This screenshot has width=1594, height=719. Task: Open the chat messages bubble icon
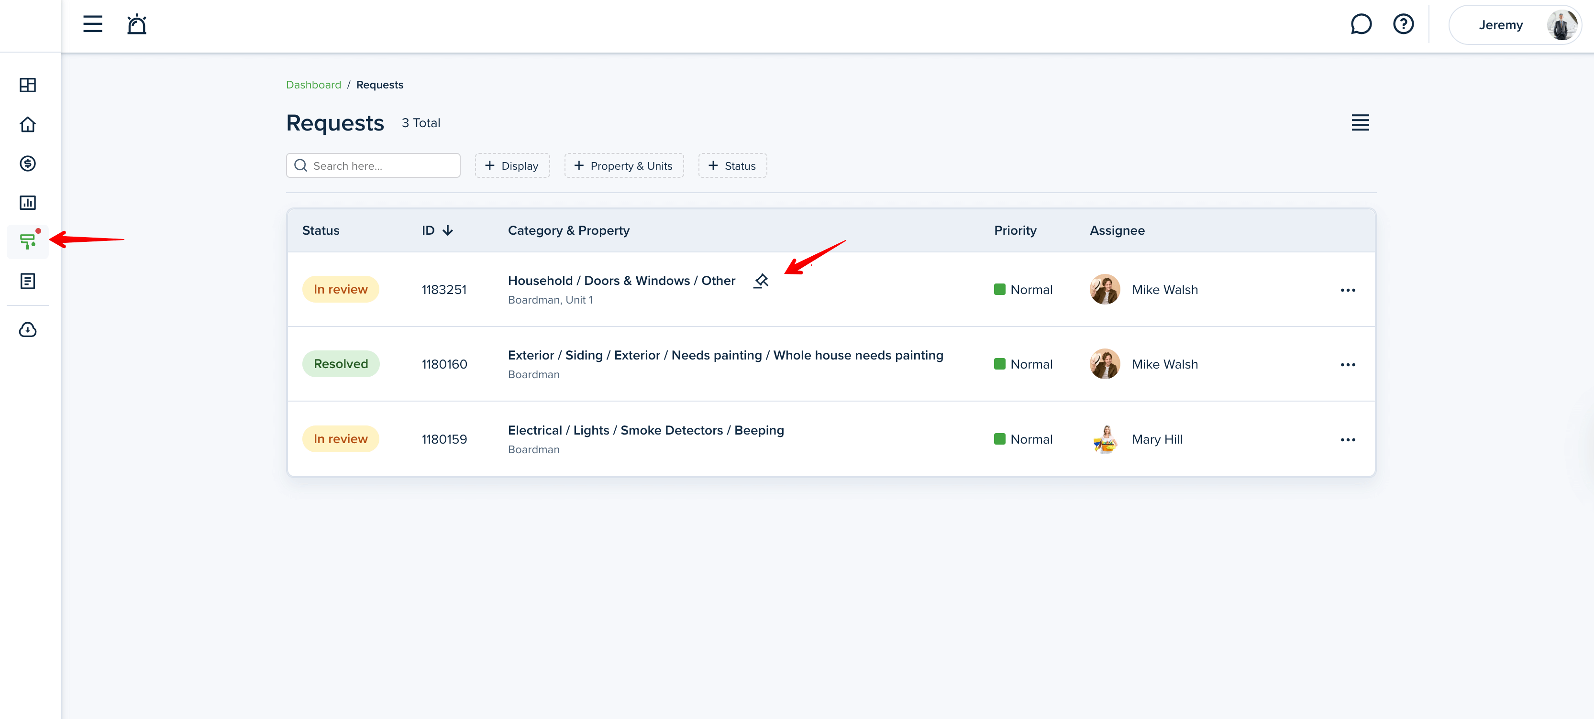click(x=1361, y=25)
